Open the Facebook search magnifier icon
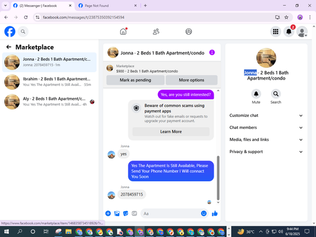This screenshot has width=316, height=237. click(23, 32)
